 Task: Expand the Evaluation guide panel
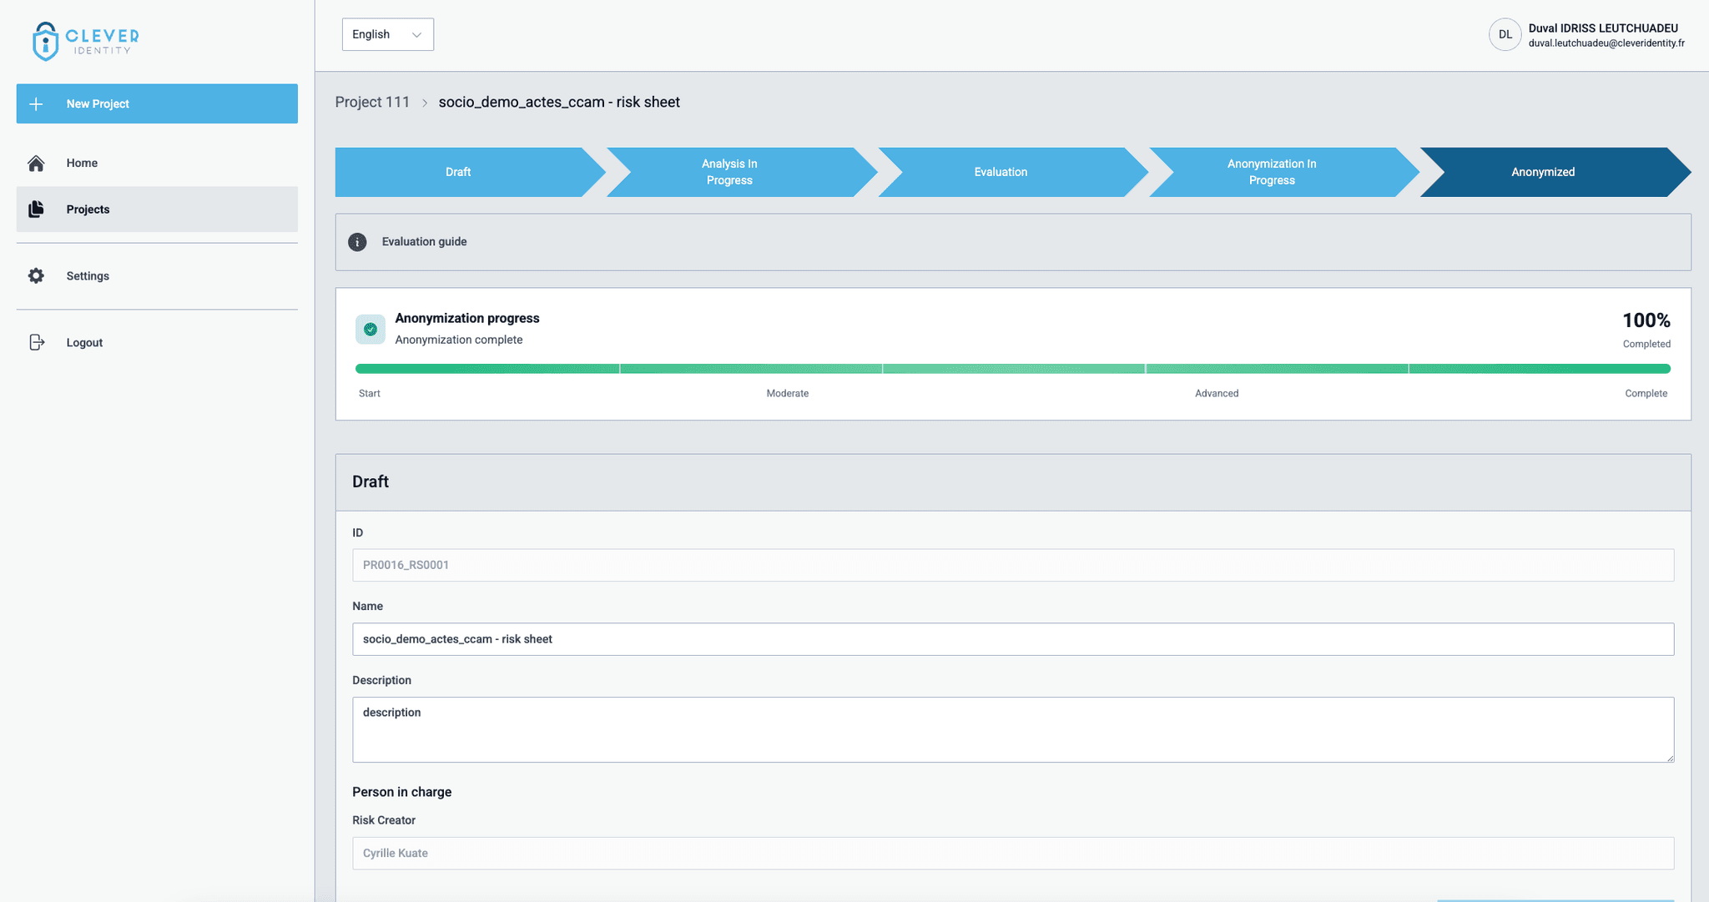(1012, 242)
